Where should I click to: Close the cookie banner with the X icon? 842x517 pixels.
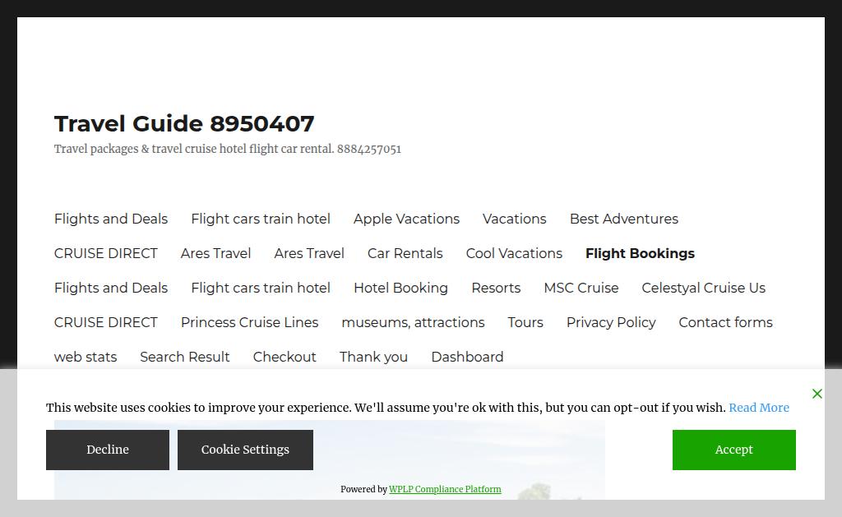817,394
